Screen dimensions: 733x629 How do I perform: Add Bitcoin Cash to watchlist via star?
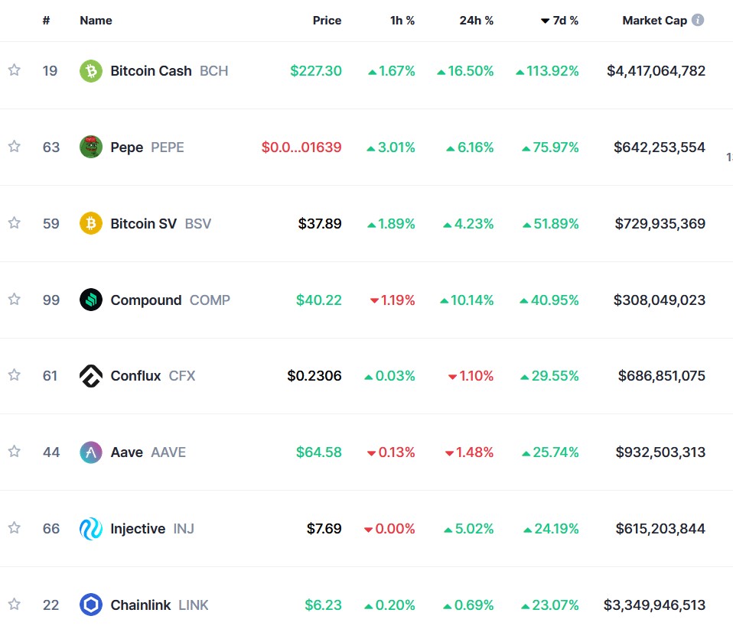click(x=14, y=70)
